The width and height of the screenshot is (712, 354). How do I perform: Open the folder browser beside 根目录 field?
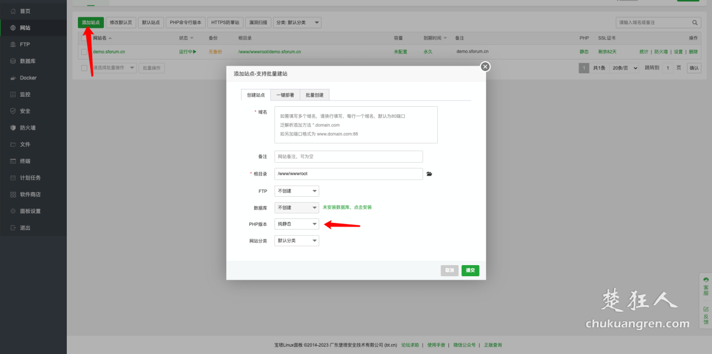tap(429, 173)
